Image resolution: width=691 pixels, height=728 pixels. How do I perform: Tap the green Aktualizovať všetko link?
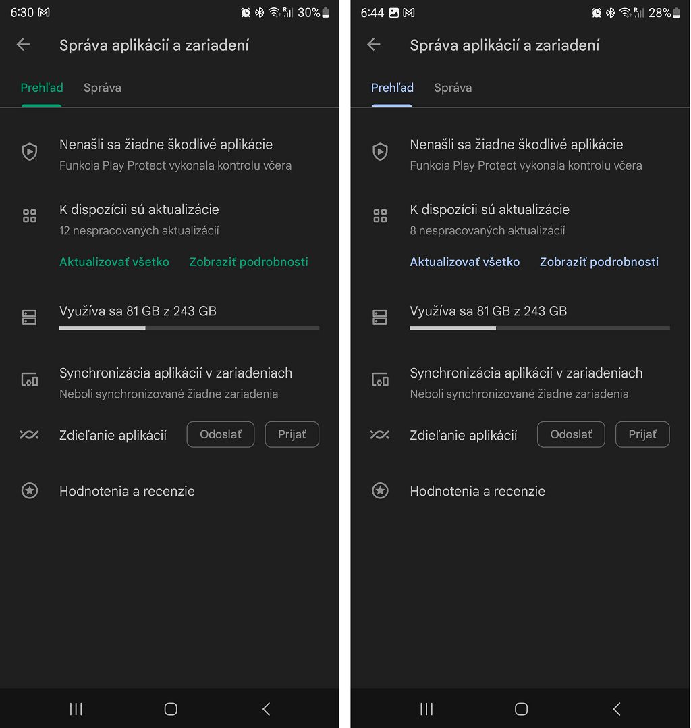pyautogui.click(x=114, y=262)
